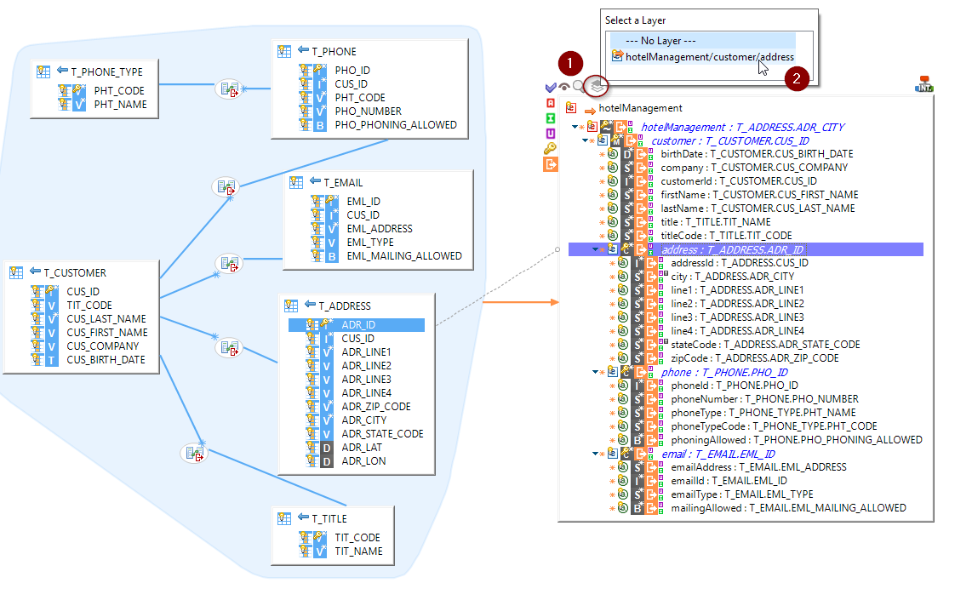Screen dimensions: 972x600
Task: Select hotelManagement/customer/address layer
Action: (x=702, y=57)
